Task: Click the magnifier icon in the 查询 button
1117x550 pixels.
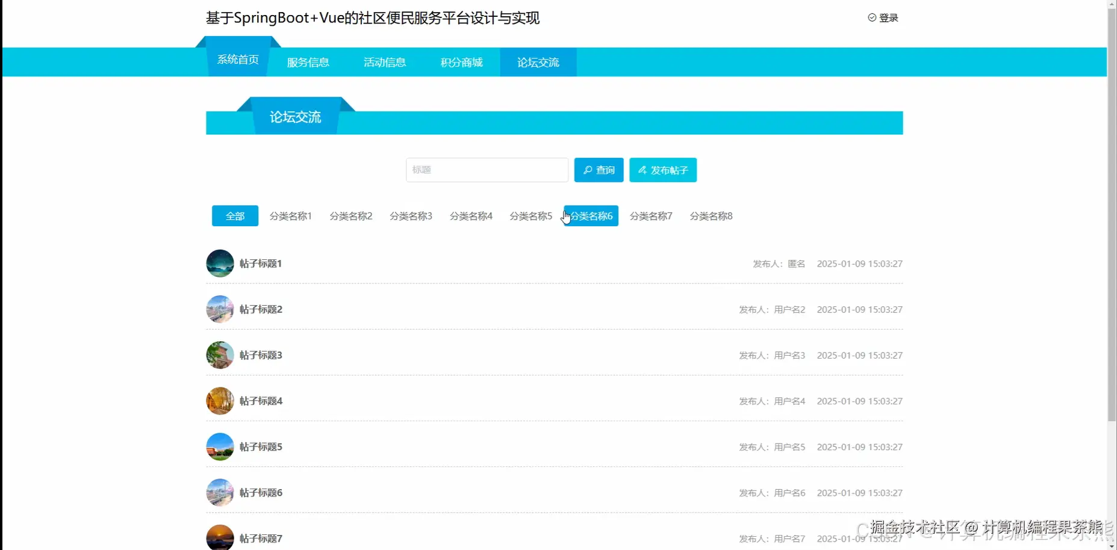Action: 588,170
